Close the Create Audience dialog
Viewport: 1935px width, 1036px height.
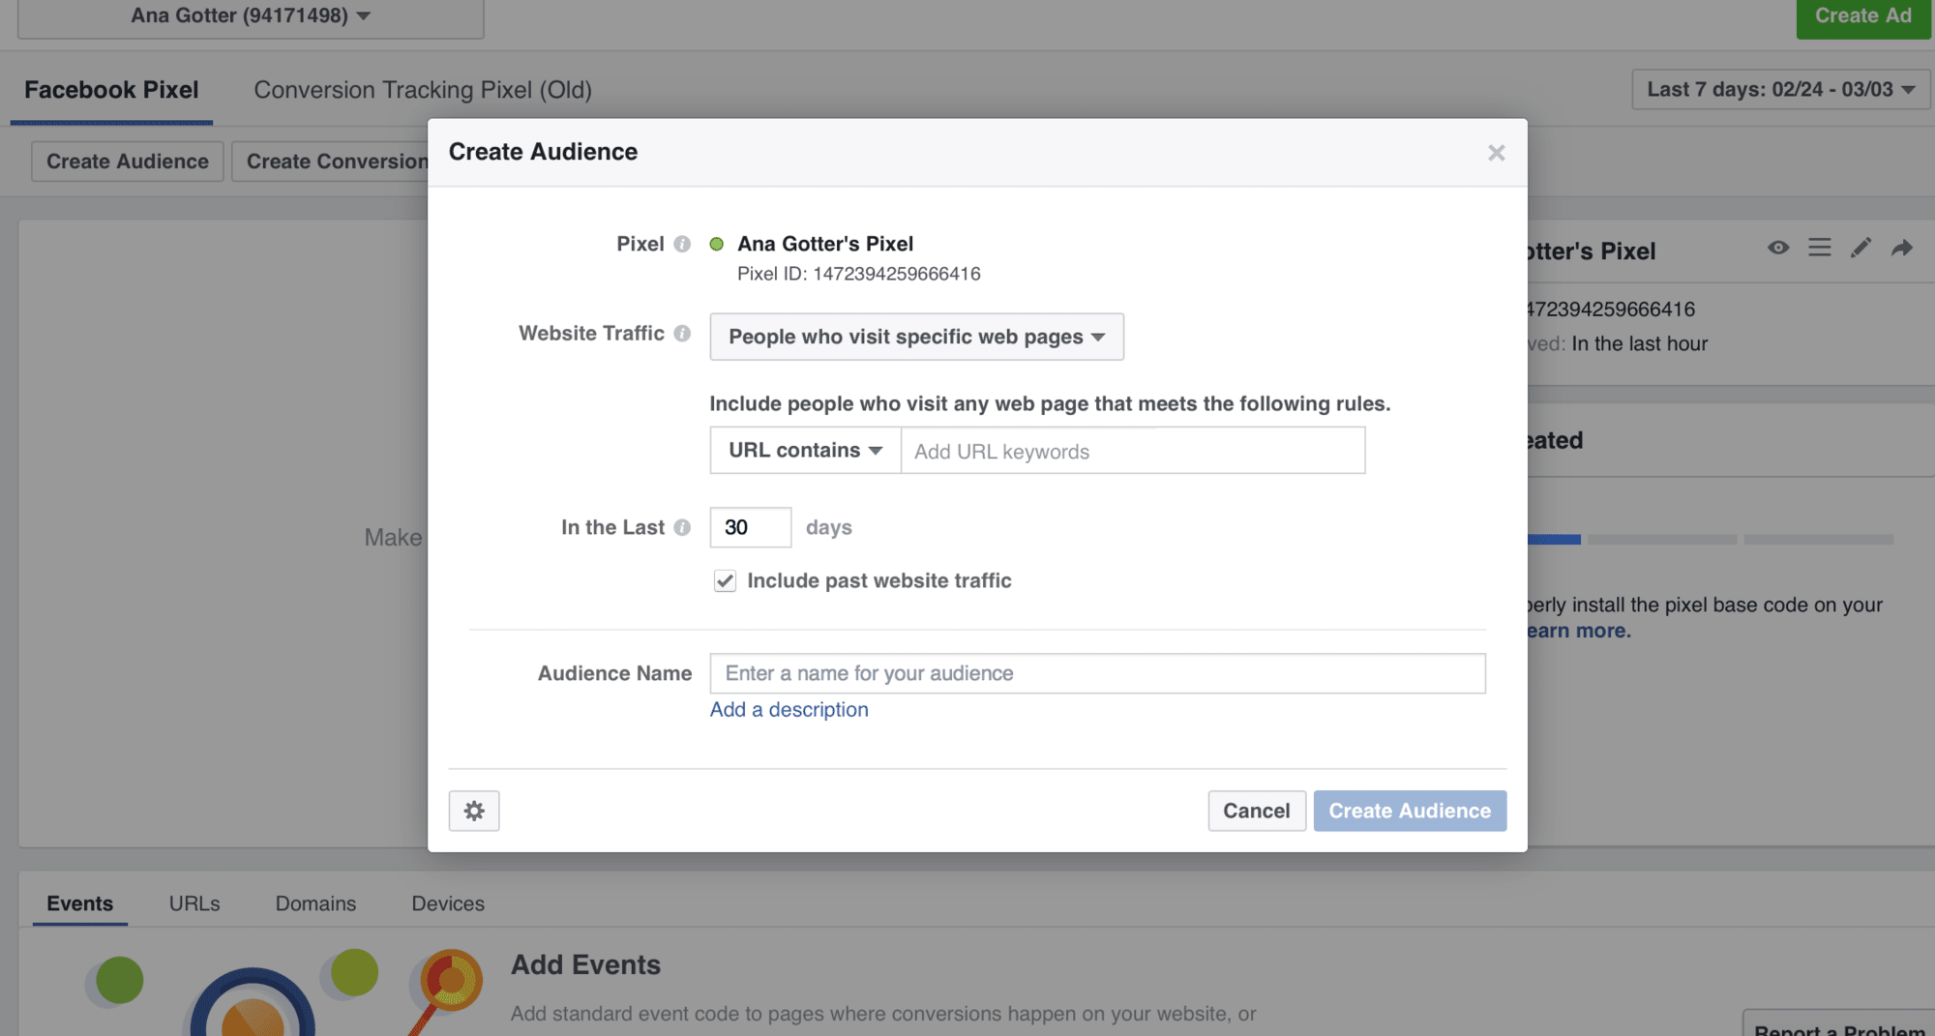1496,153
